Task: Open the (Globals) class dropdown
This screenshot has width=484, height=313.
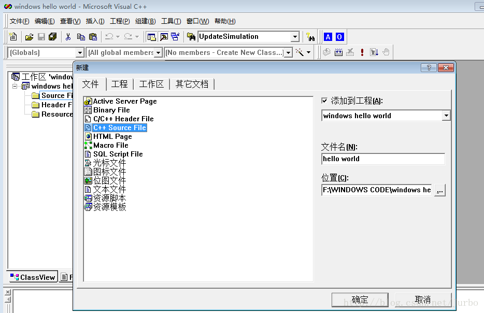Action: [80, 52]
